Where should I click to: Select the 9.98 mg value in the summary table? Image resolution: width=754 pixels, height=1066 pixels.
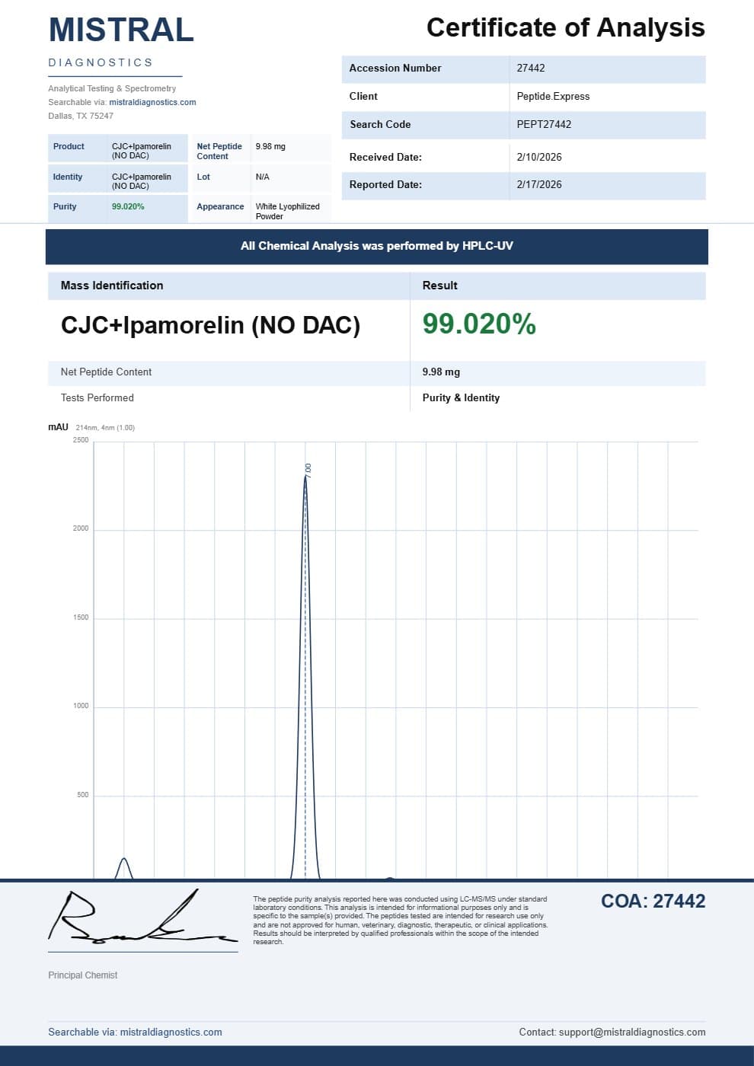click(270, 146)
